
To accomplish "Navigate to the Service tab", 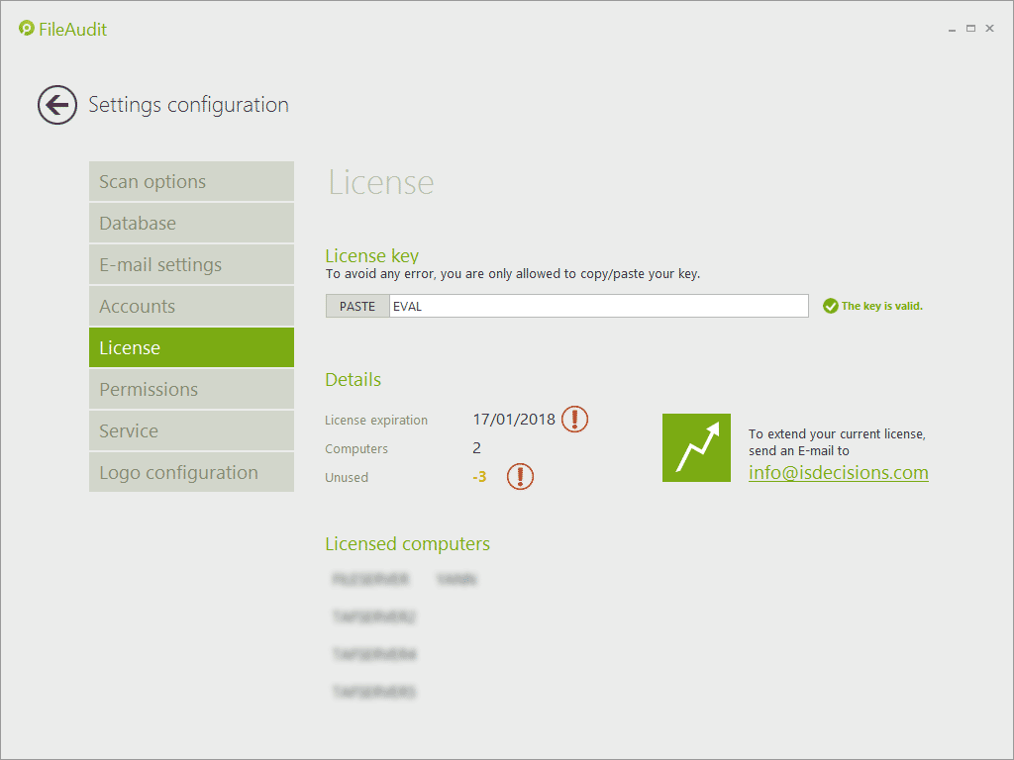I will tap(191, 431).
